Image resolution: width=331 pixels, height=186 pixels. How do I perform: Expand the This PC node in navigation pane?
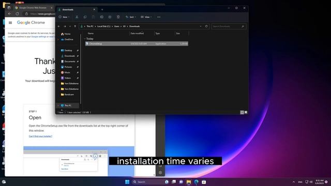(x=58, y=105)
